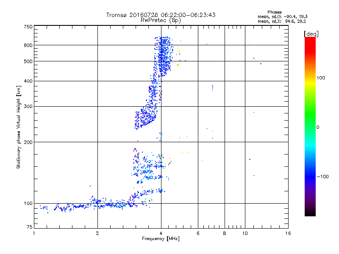This screenshot has height=254, width=339.
Task: Click the plot title 'Tromsø 20160728 06:22:00-06:23:43'
Action: coord(161,15)
